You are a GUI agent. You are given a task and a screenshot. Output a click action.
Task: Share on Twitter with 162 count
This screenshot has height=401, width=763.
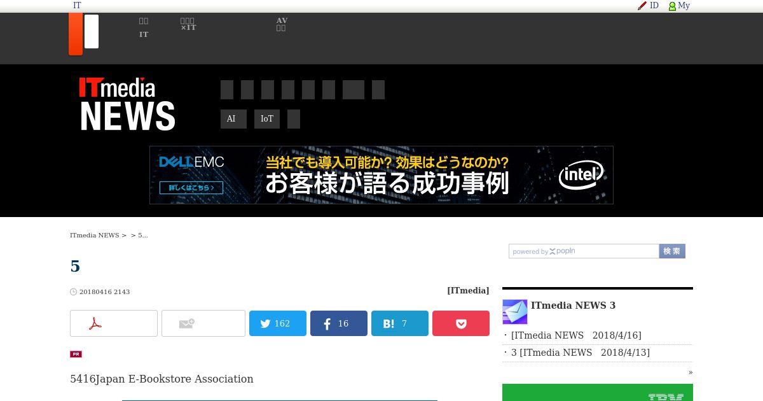[x=278, y=323]
